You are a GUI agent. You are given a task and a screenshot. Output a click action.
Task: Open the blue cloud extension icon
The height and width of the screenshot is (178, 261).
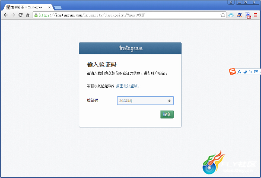coord(231,15)
